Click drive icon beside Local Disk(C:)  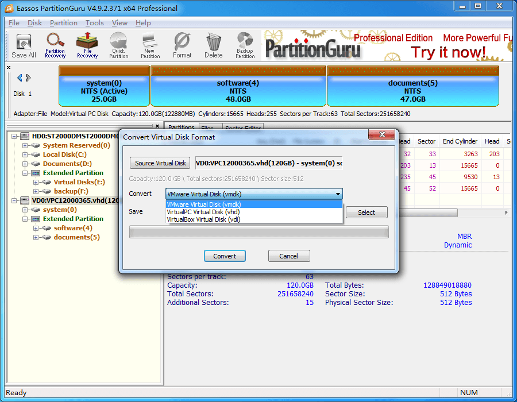click(35, 154)
